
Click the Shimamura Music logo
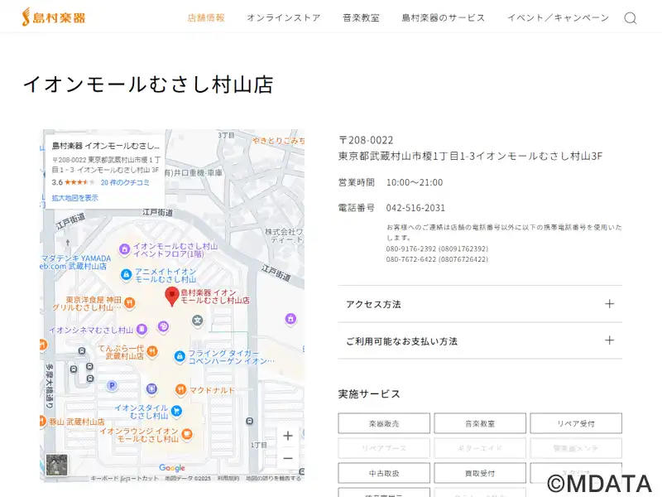(54, 17)
